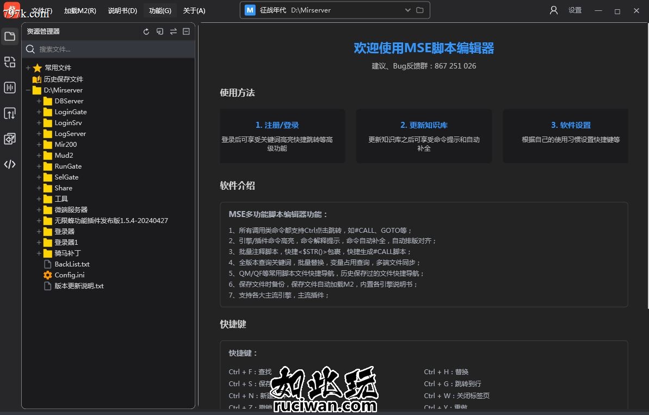Collapse the D:\Mirserver root folder
649x415 pixels.
pyautogui.click(x=28, y=90)
